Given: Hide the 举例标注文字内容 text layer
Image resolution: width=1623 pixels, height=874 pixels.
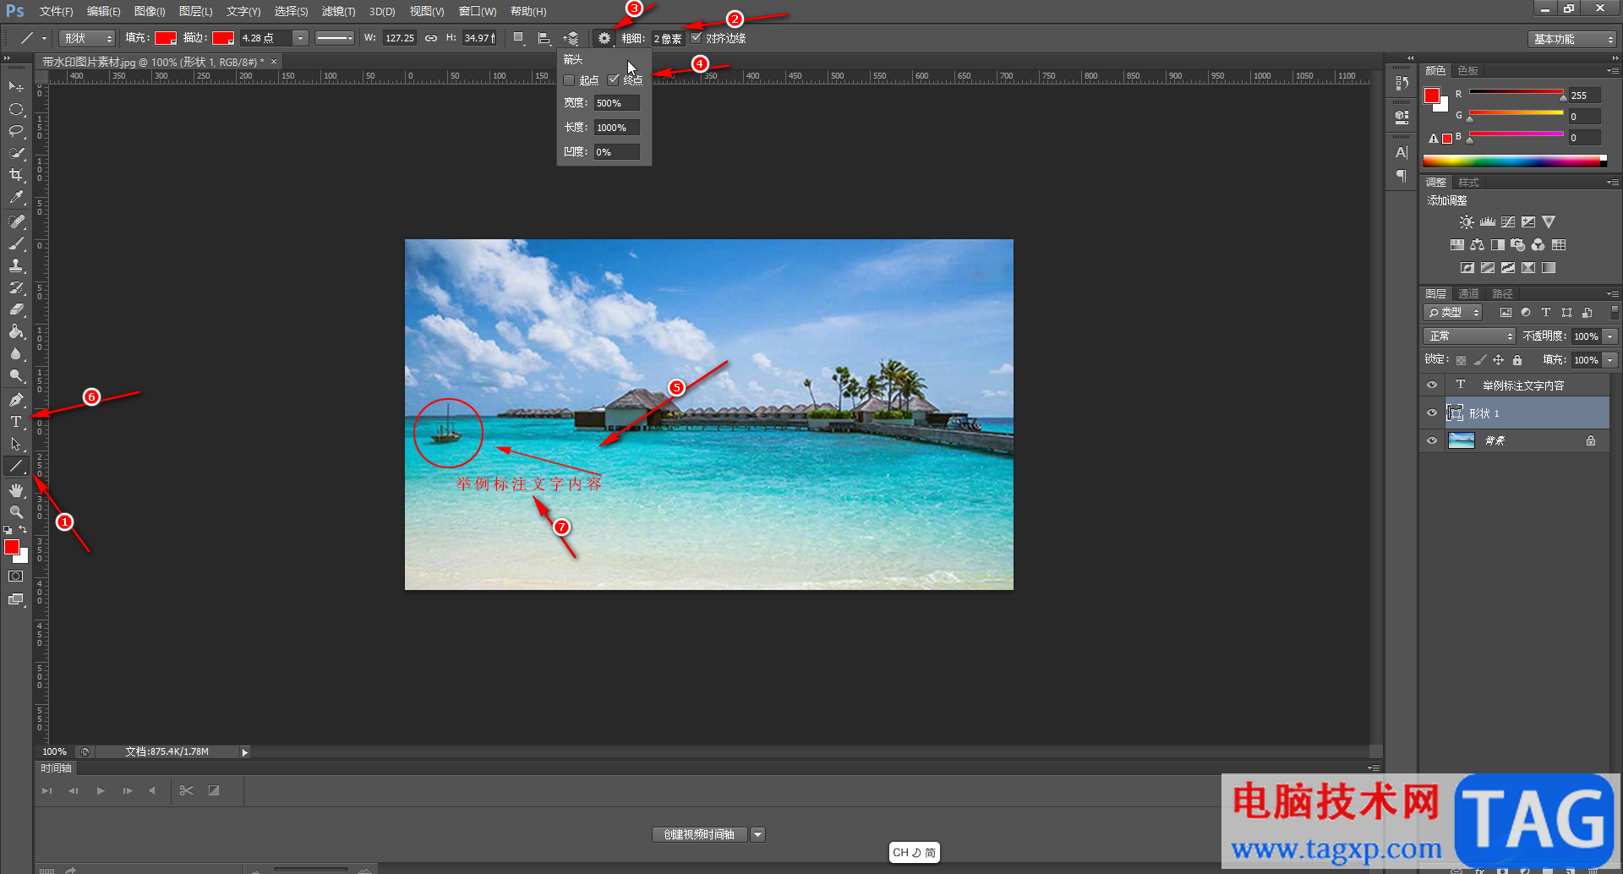Looking at the screenshot, I should pos(1432,385).
